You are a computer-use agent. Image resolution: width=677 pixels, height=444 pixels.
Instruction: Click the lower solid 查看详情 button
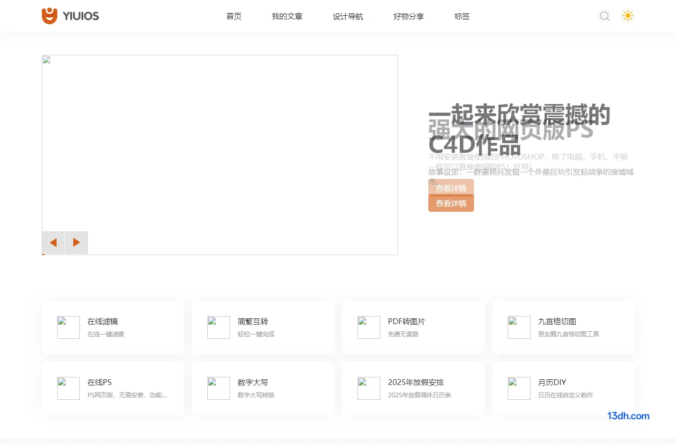pos(451,204)
